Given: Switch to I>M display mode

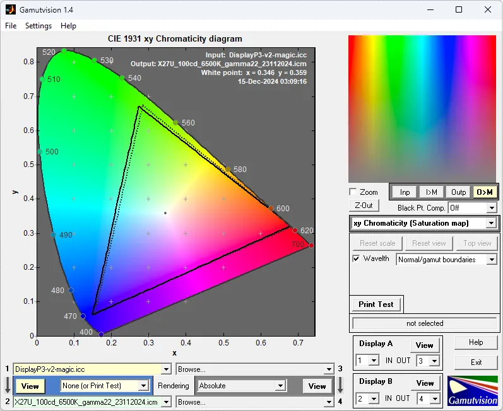Looking at the screenshot, I should coord(432,192).
